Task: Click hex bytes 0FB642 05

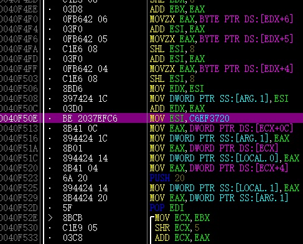Action: click(85, 39)
